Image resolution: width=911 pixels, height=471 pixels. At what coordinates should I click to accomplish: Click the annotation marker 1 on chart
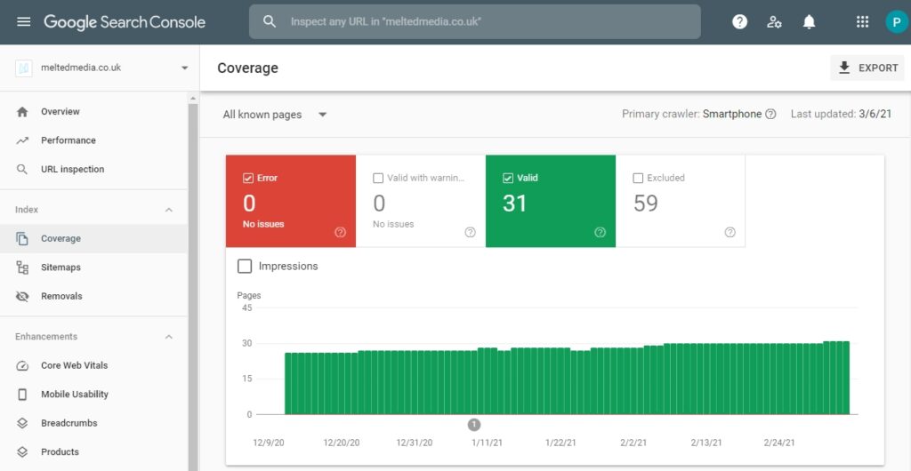click(474, 425)
